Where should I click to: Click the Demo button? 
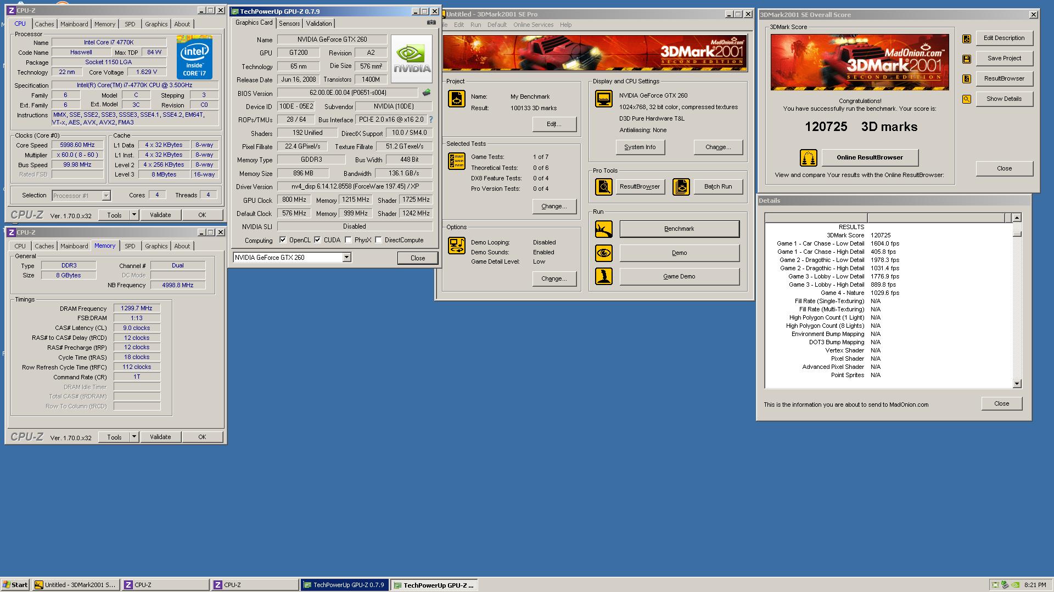point(679,253)
